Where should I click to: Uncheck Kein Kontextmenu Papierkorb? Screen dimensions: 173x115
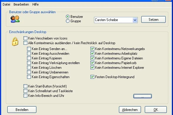(x=92, y=63)
